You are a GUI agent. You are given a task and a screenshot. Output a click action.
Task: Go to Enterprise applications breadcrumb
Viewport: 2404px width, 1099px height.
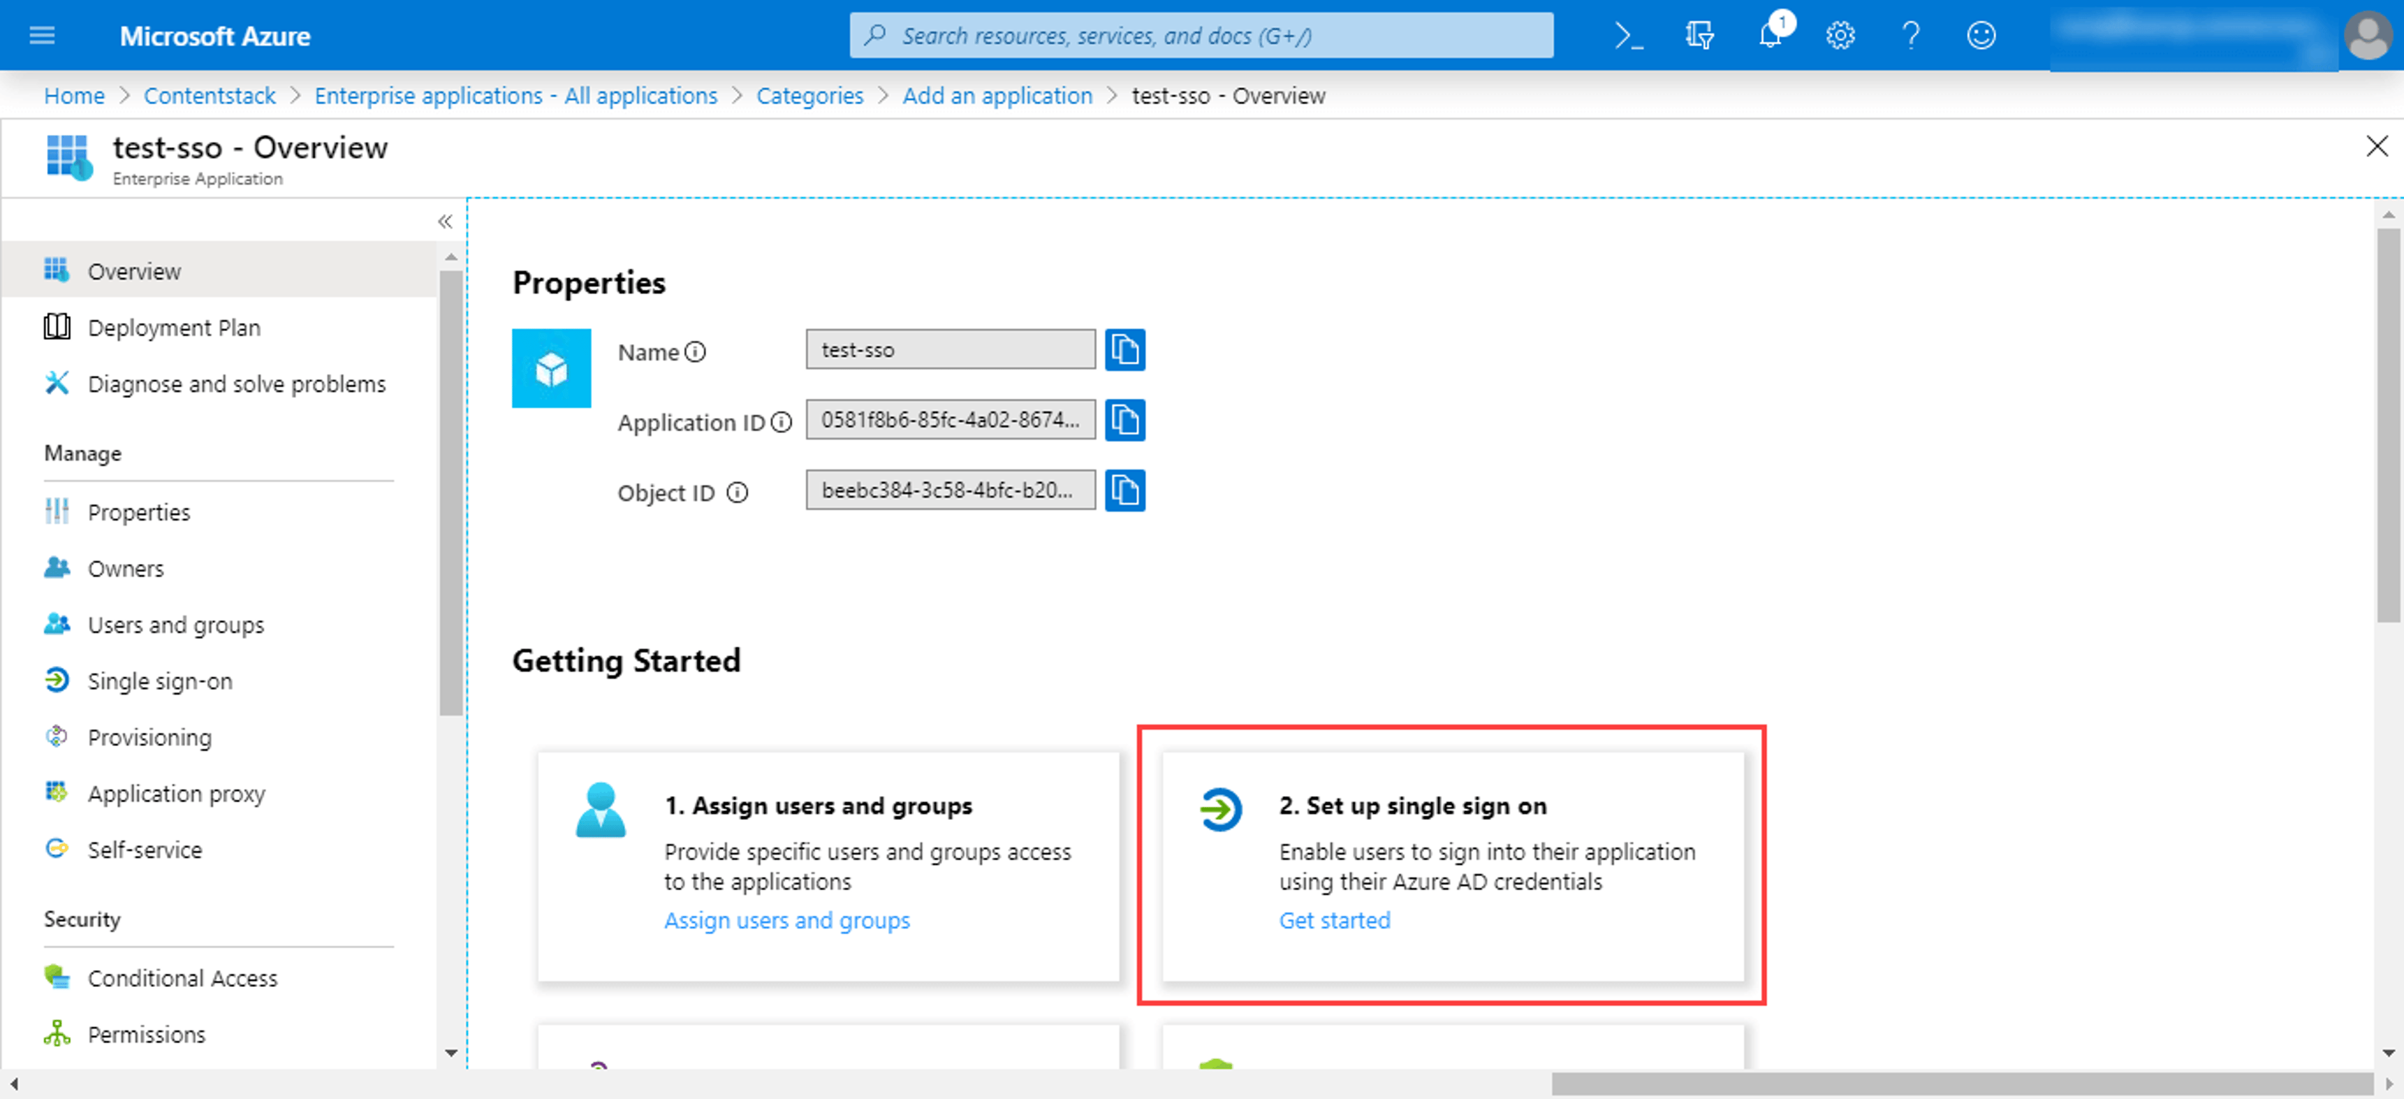click(515, 96)
